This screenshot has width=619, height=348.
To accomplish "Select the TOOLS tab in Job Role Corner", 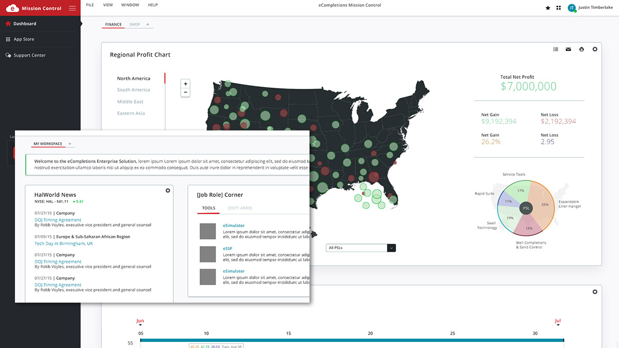I will coord(208,208).
